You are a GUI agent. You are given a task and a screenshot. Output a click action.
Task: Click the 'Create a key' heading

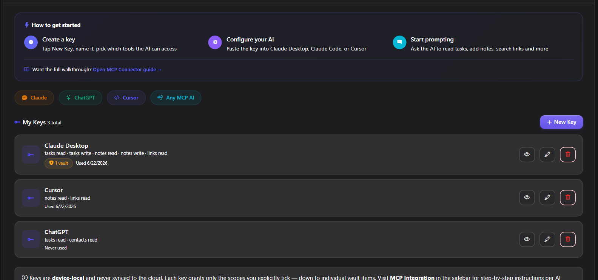59,40
